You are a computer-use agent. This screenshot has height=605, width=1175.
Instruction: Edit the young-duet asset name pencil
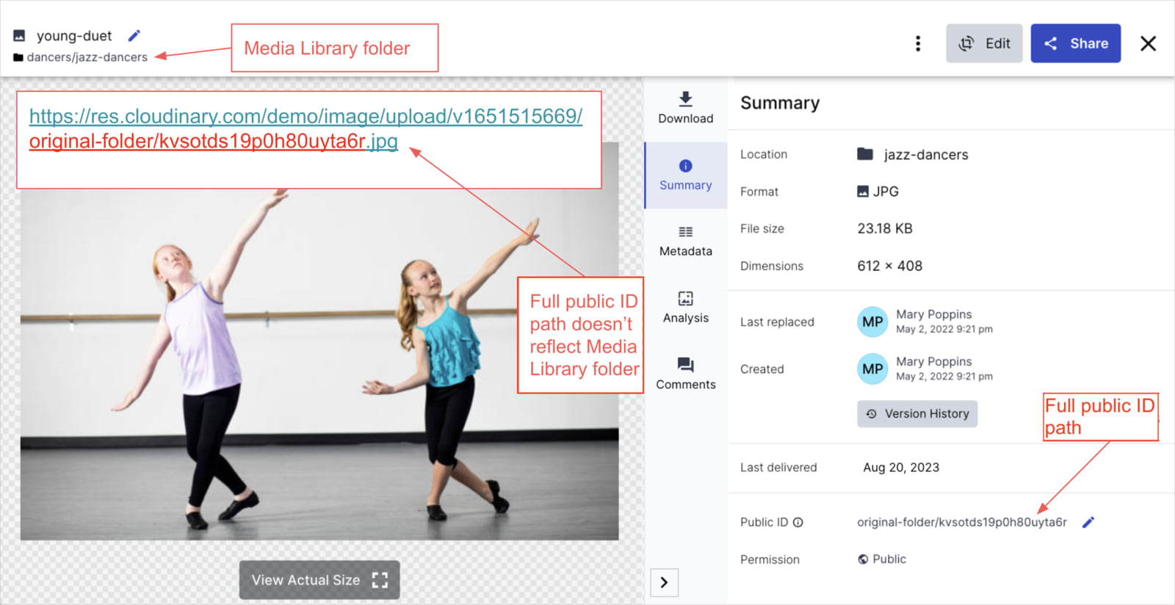tap(134, 36)
